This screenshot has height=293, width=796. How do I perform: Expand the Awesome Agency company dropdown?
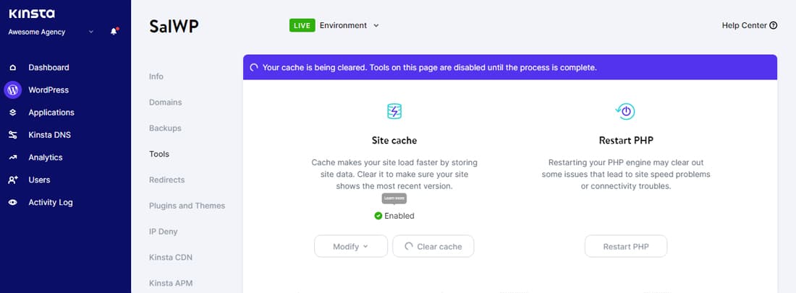pos(90,32)
